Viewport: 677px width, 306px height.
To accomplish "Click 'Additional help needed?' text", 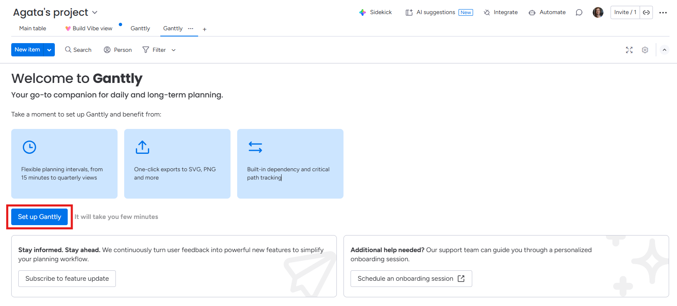I will click(x=388, y=250).
